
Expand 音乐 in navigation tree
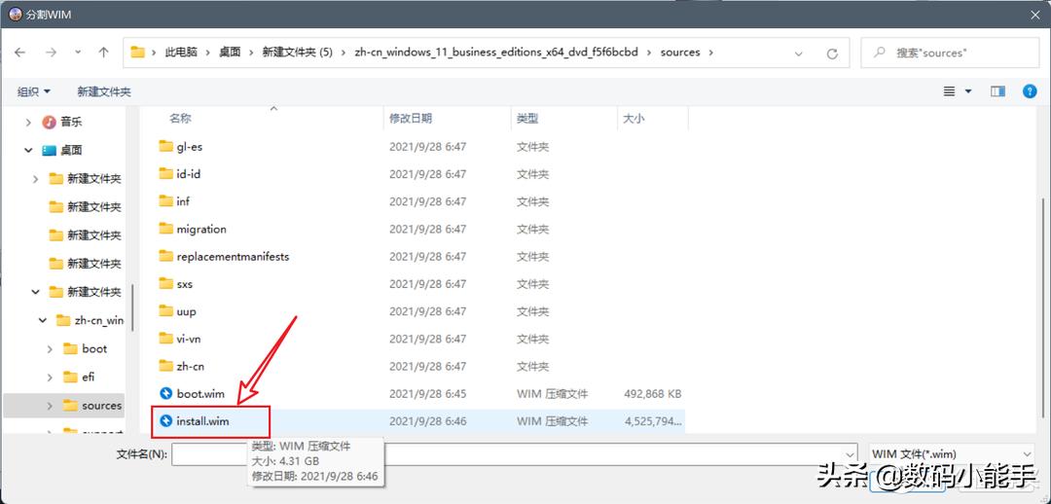pyautogui.click(x=28, y=122)
